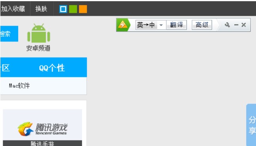
Task: Minimize the translation toolbar
Action: pyautogui.click(x=236, y=25)
